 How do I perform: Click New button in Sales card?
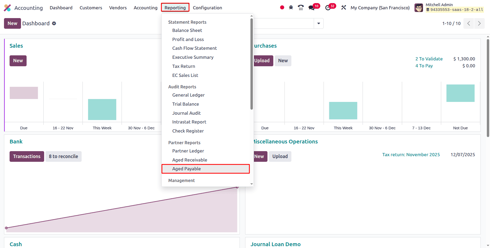coord(18,61)
